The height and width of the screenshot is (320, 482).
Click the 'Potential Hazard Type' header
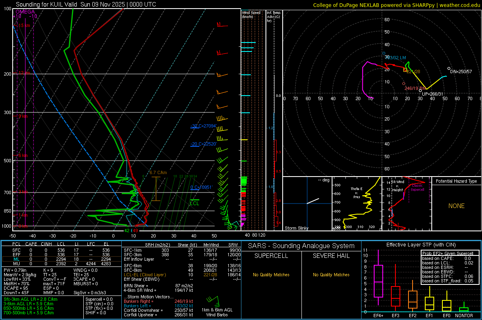456,181
